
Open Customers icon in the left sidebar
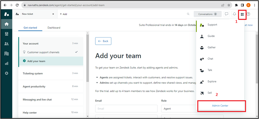[x=6, y=44]
